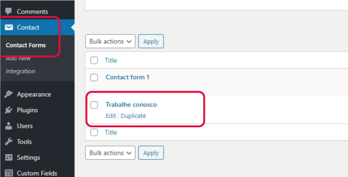Click the top Apply button
The width and height of the screenshot is (348, 177).
(151, 41)
